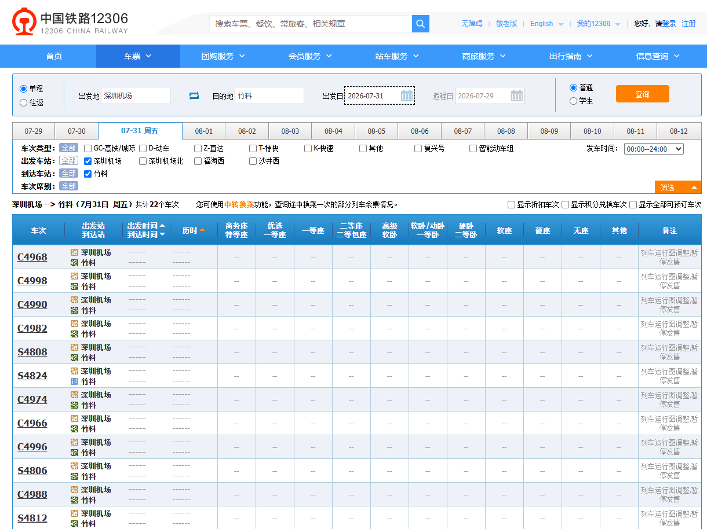Viewport: 707px width, 529px height.
Task: Check 深圳机场北 departure station
Action: (x=143, y=161)
